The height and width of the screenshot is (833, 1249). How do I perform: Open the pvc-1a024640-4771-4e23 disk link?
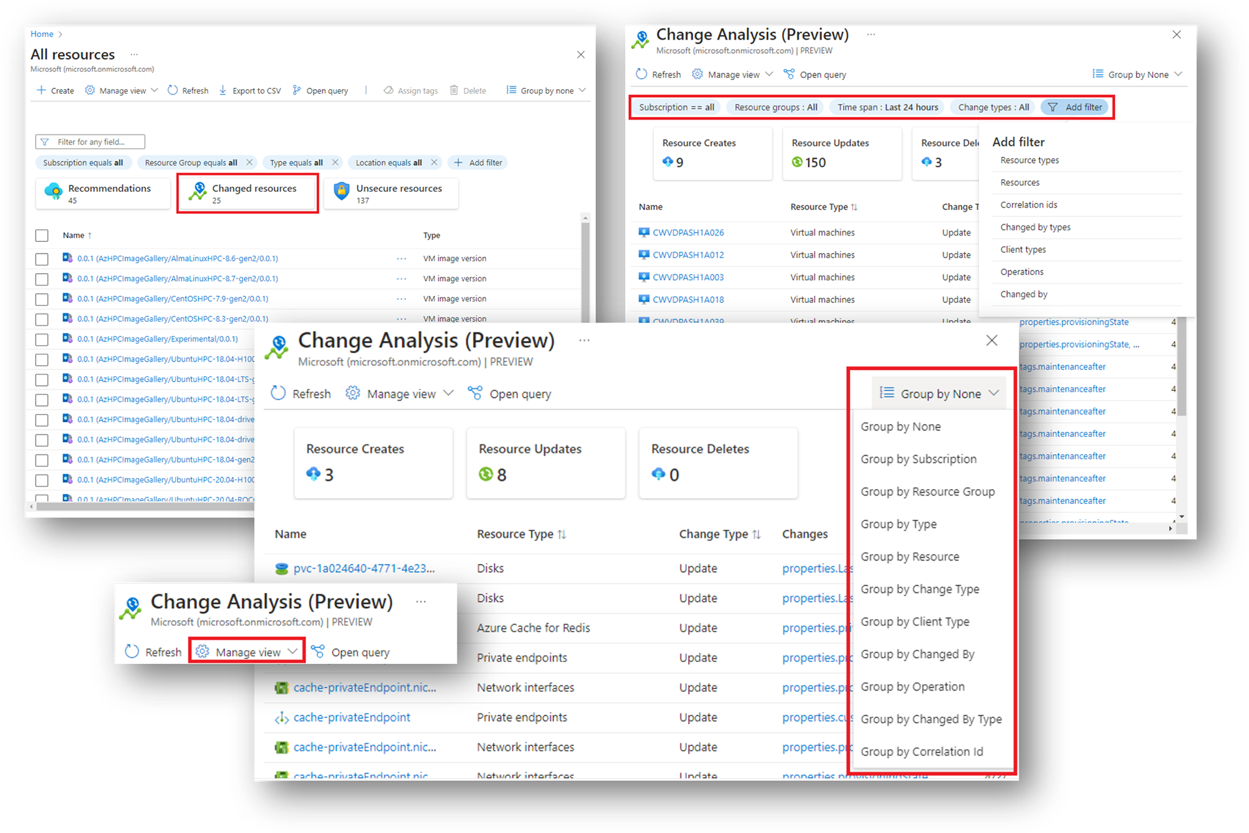(x=364, y=568)
